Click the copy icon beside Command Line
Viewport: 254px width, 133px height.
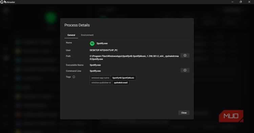click(x=185, y=70)
